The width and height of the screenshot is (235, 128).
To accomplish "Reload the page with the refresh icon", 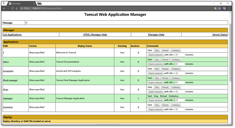I will [x=13, y=8].
